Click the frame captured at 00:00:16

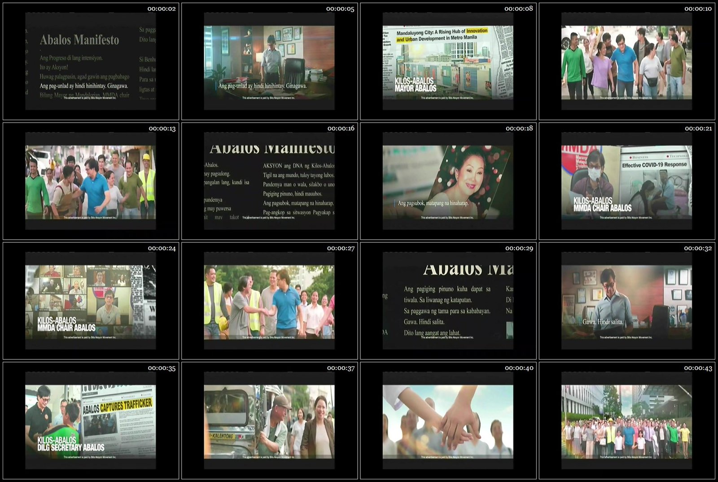(x=269, y=181)
